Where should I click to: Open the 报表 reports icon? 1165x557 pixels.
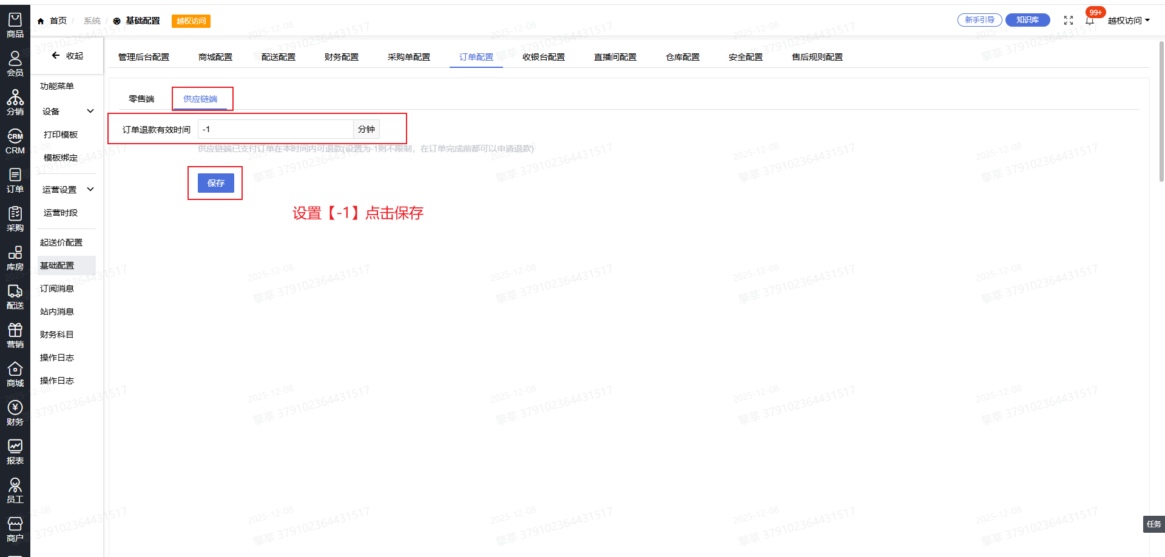(x=15, y=452)
